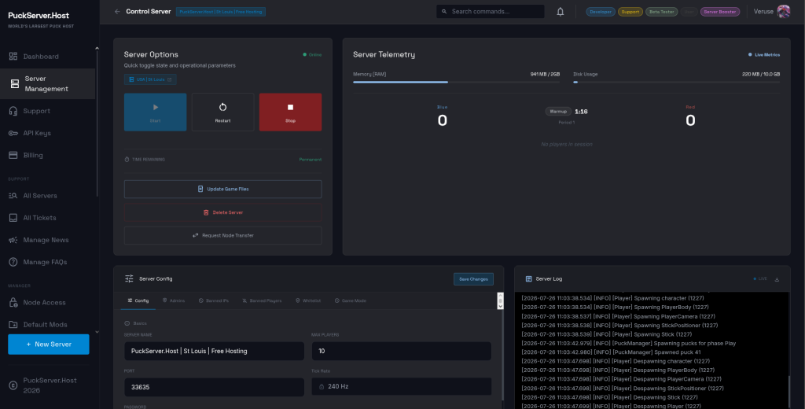Click the Blue team score
The width and height of the screenshot is (805, 409).
(442, 120)
